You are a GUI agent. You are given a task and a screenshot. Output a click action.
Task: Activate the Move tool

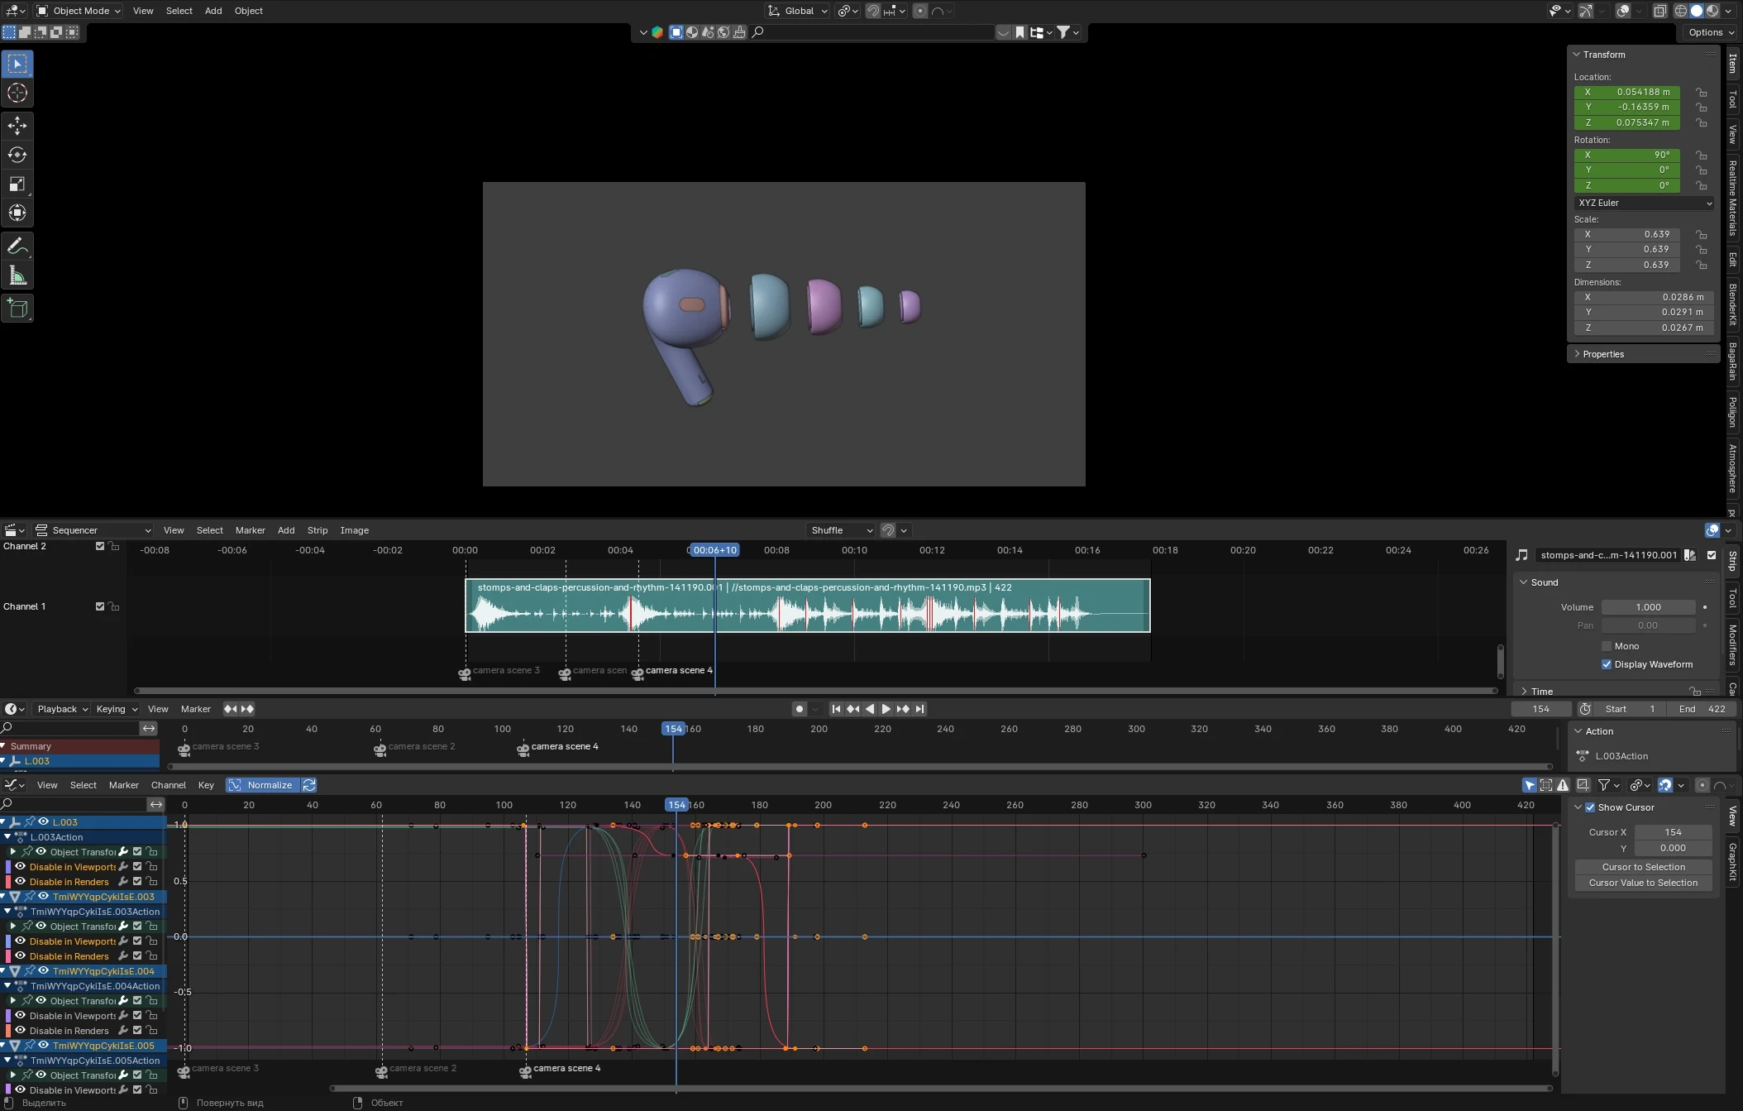pyautogui.click(x=17, y=125)
